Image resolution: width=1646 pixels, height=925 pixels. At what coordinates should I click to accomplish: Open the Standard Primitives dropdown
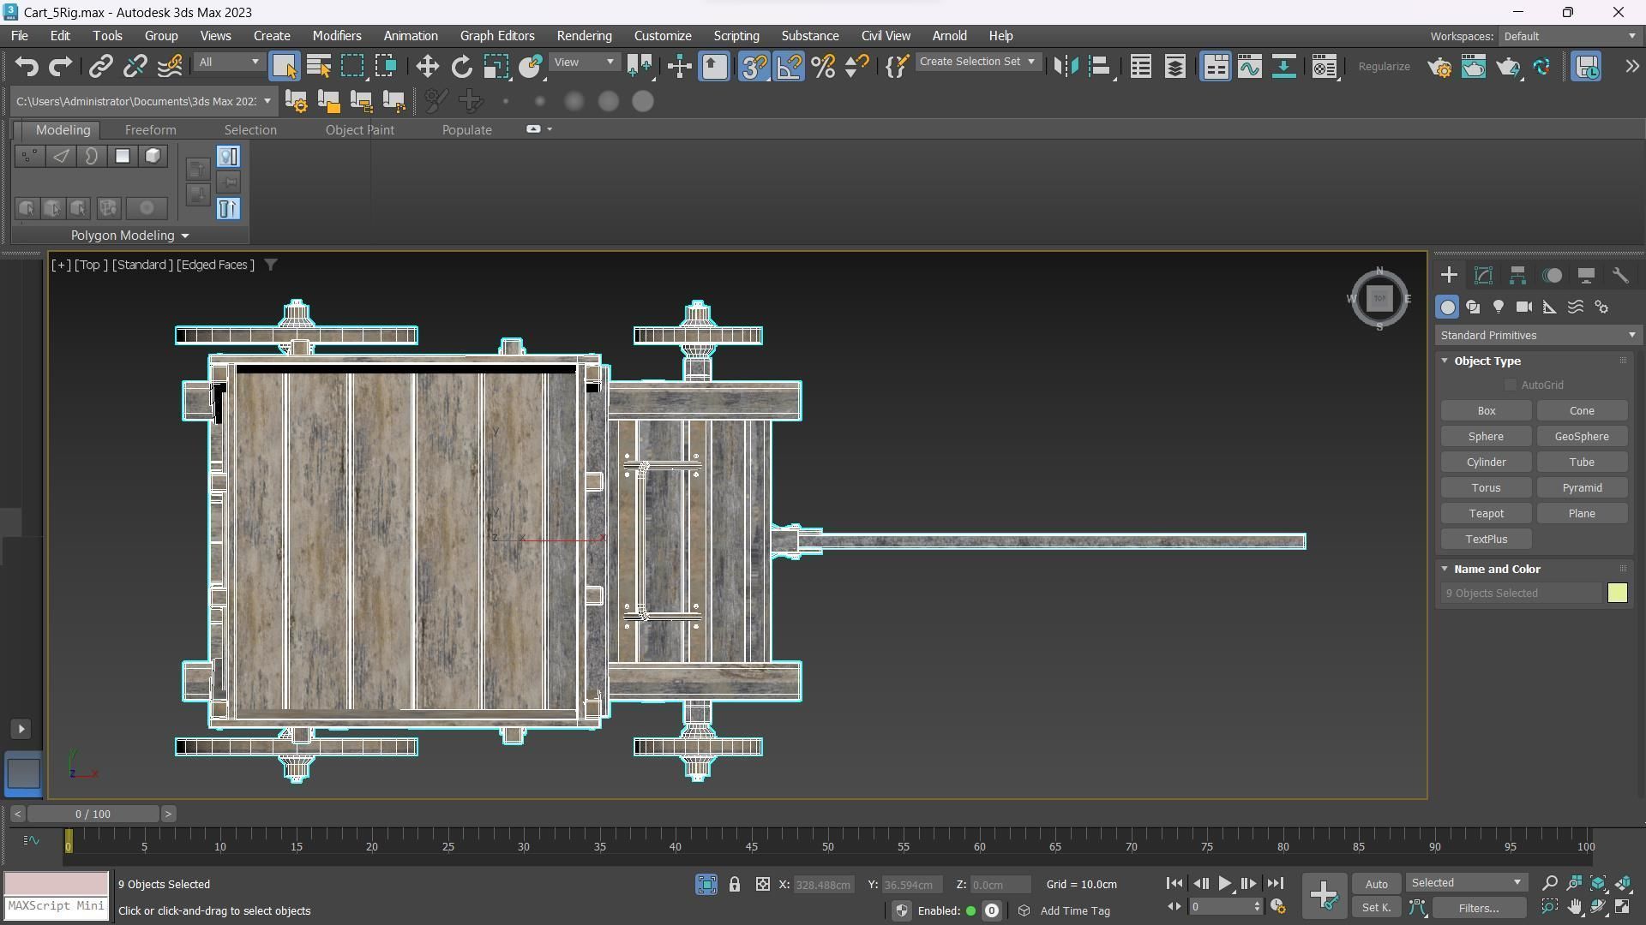[x=1538, y=335]
